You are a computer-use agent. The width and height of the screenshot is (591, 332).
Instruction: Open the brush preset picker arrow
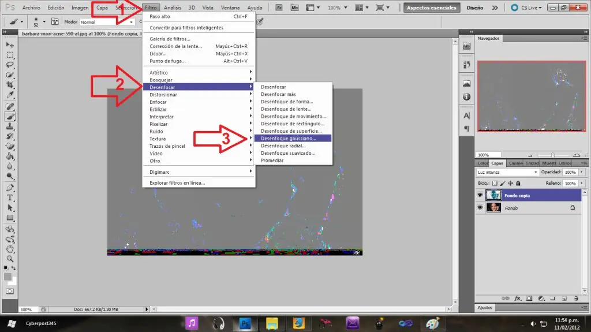(44, 22)
